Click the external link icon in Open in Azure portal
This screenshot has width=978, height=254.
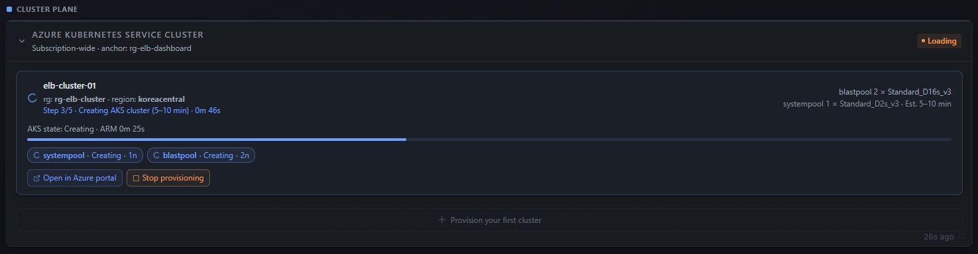36,178
